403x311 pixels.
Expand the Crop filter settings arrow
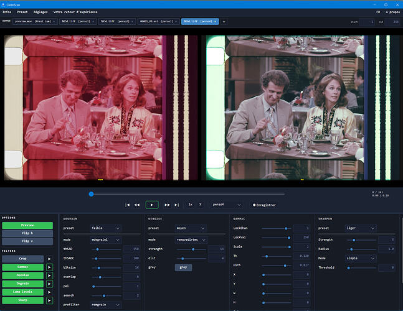tap(49, 258)
